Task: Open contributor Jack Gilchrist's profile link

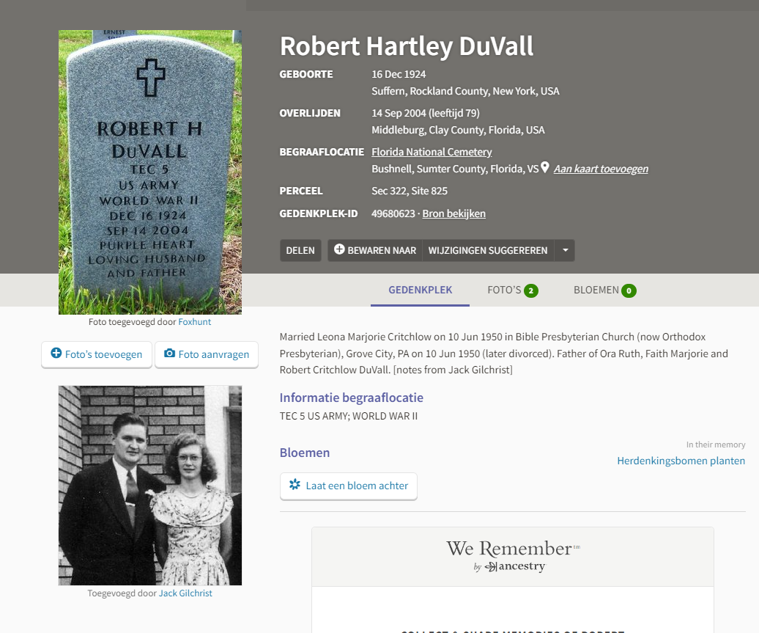Action: pos(185,593)
